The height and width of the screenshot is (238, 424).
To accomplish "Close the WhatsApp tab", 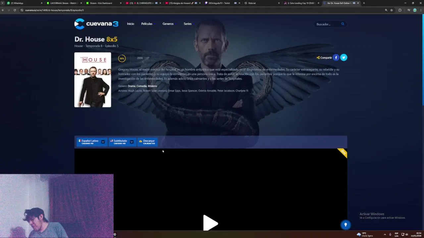I will [41, 3].
